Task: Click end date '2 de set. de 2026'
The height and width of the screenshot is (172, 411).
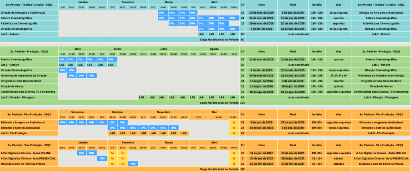Action: click(x=293, y=81)
